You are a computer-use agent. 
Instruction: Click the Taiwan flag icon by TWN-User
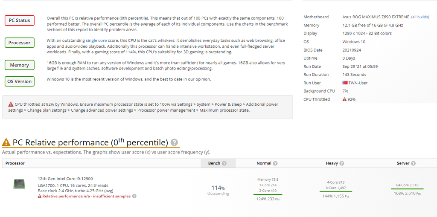[x=345, y=83]
